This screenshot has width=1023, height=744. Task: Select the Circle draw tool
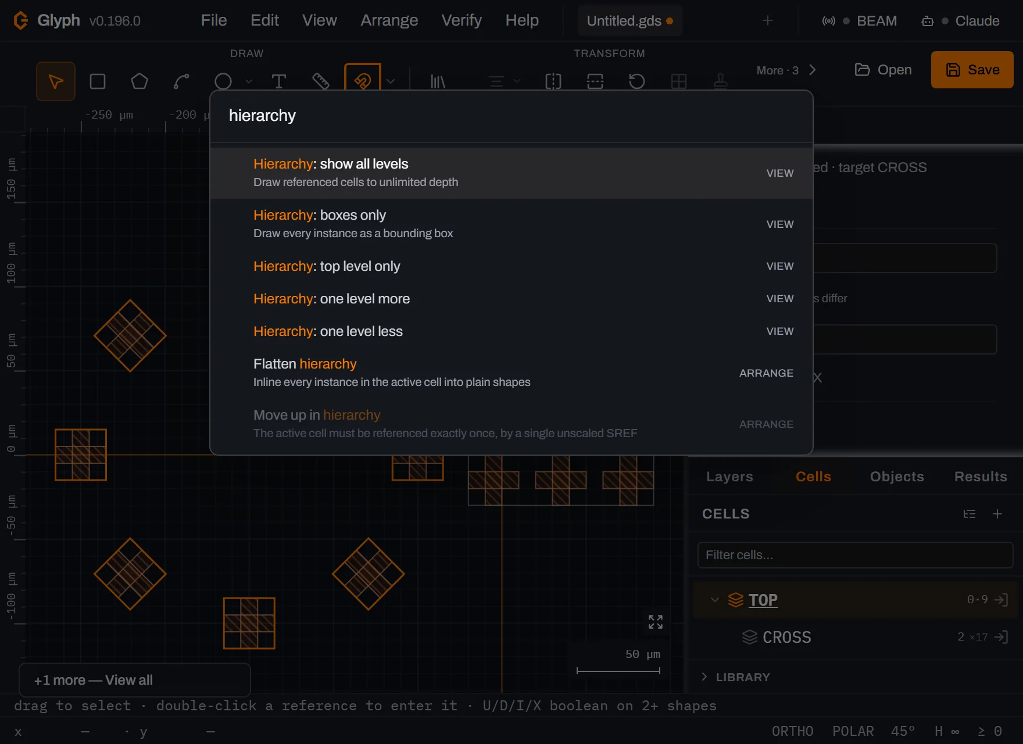[223, 81]
